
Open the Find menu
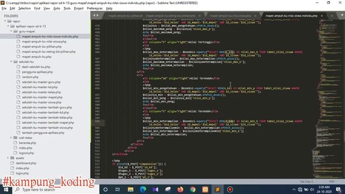37,9
